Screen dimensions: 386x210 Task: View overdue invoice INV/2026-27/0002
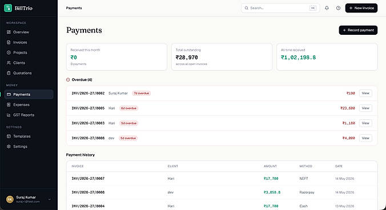365,93
